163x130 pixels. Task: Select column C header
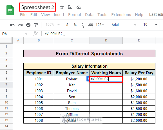point(72,40)
